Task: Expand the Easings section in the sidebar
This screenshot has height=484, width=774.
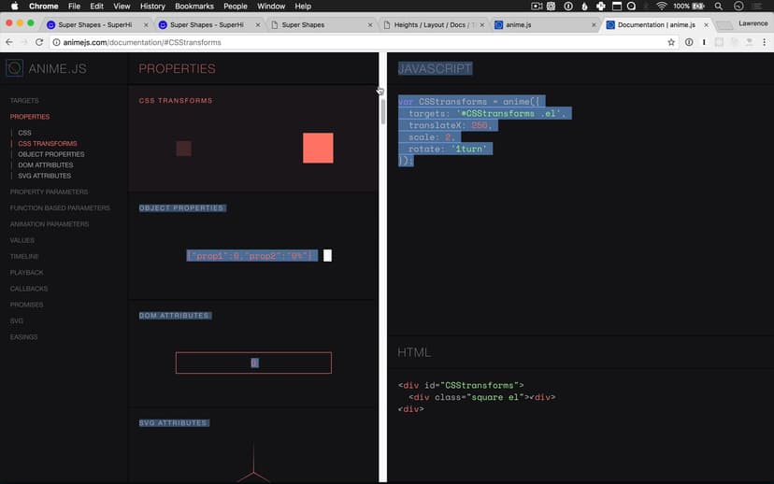Action: pyautogui.click(x=23, y=336)
